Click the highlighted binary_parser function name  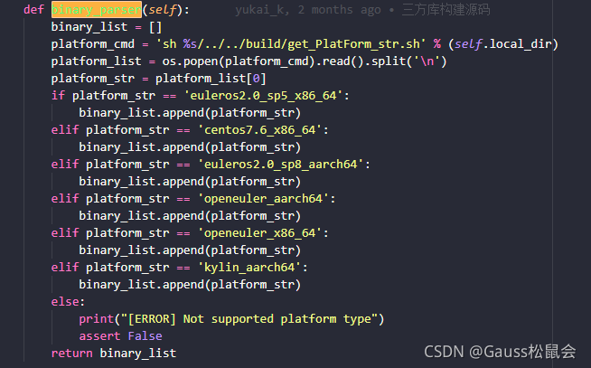pyautogui.click(x=97, y=9)
